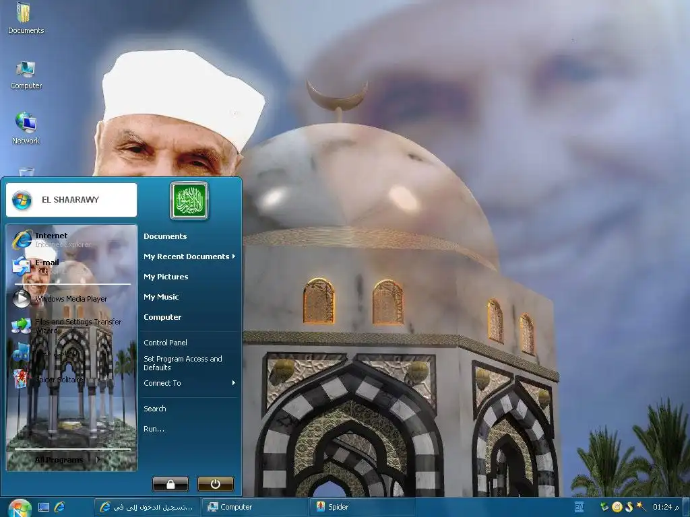690x517 pixels.
Task: Click the Start orb button
Action: [x=20, y=508]
